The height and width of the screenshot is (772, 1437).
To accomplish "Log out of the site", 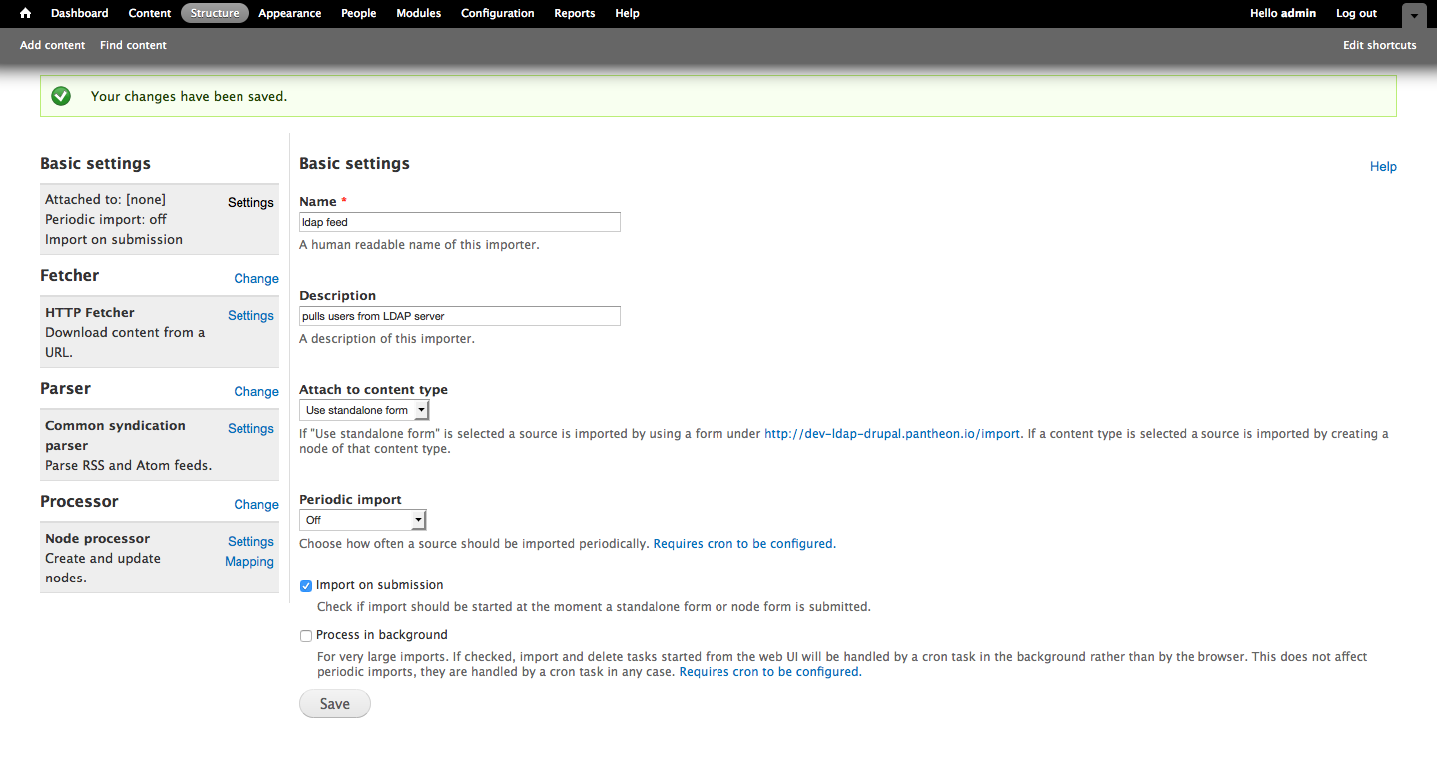I will pos(1356,13).
